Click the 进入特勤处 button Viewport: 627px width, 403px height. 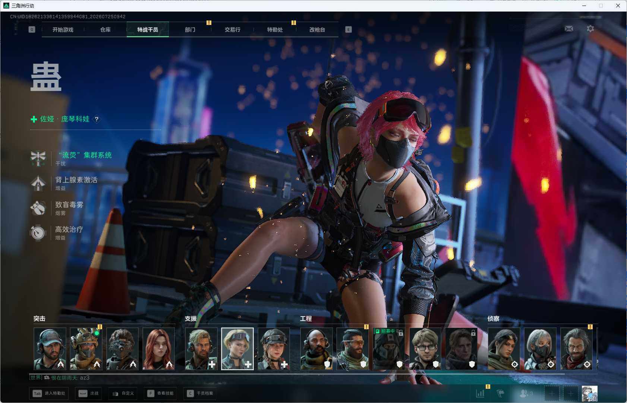(x=50, y=393)
